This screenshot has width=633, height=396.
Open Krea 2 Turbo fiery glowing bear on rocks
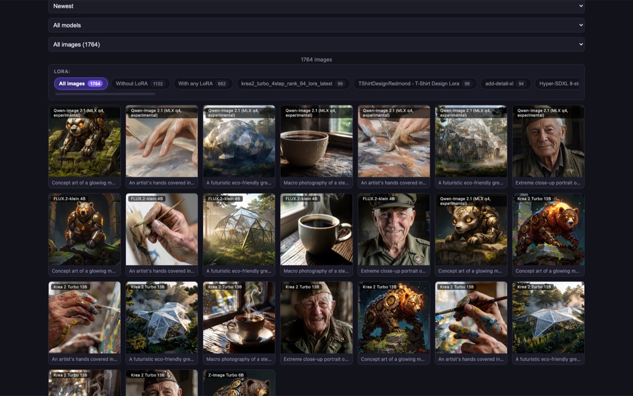click(549, 229)
